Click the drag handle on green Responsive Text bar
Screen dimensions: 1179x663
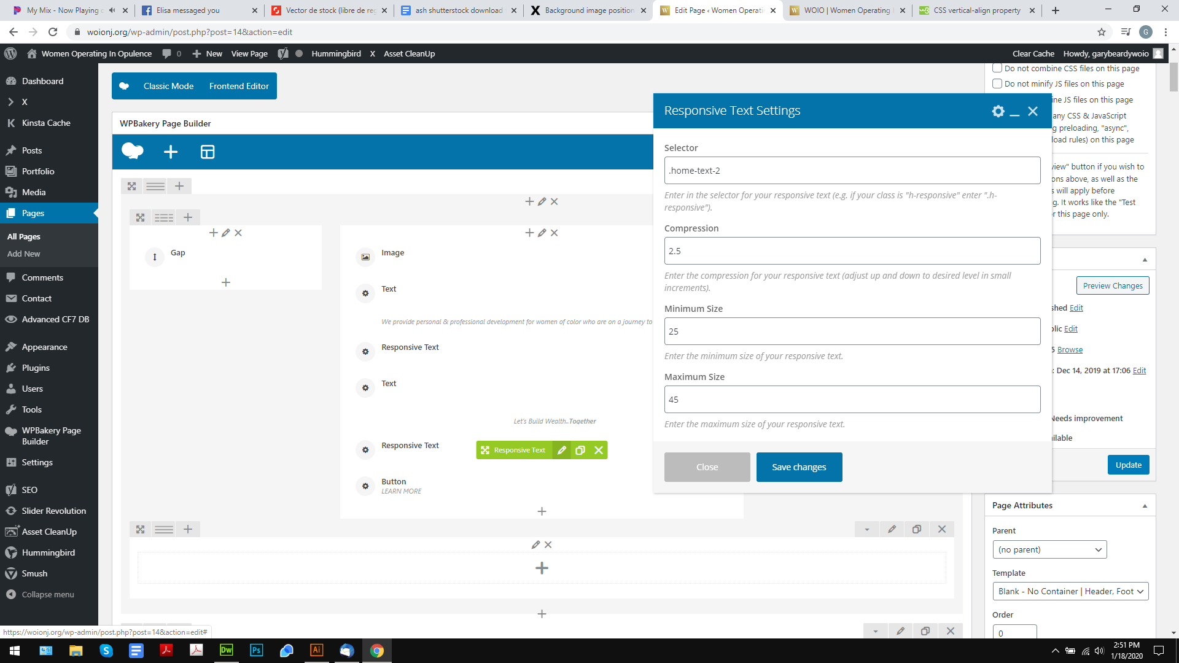click(485, 450)
